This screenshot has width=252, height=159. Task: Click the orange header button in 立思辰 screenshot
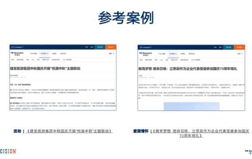[x=239, y=47]
